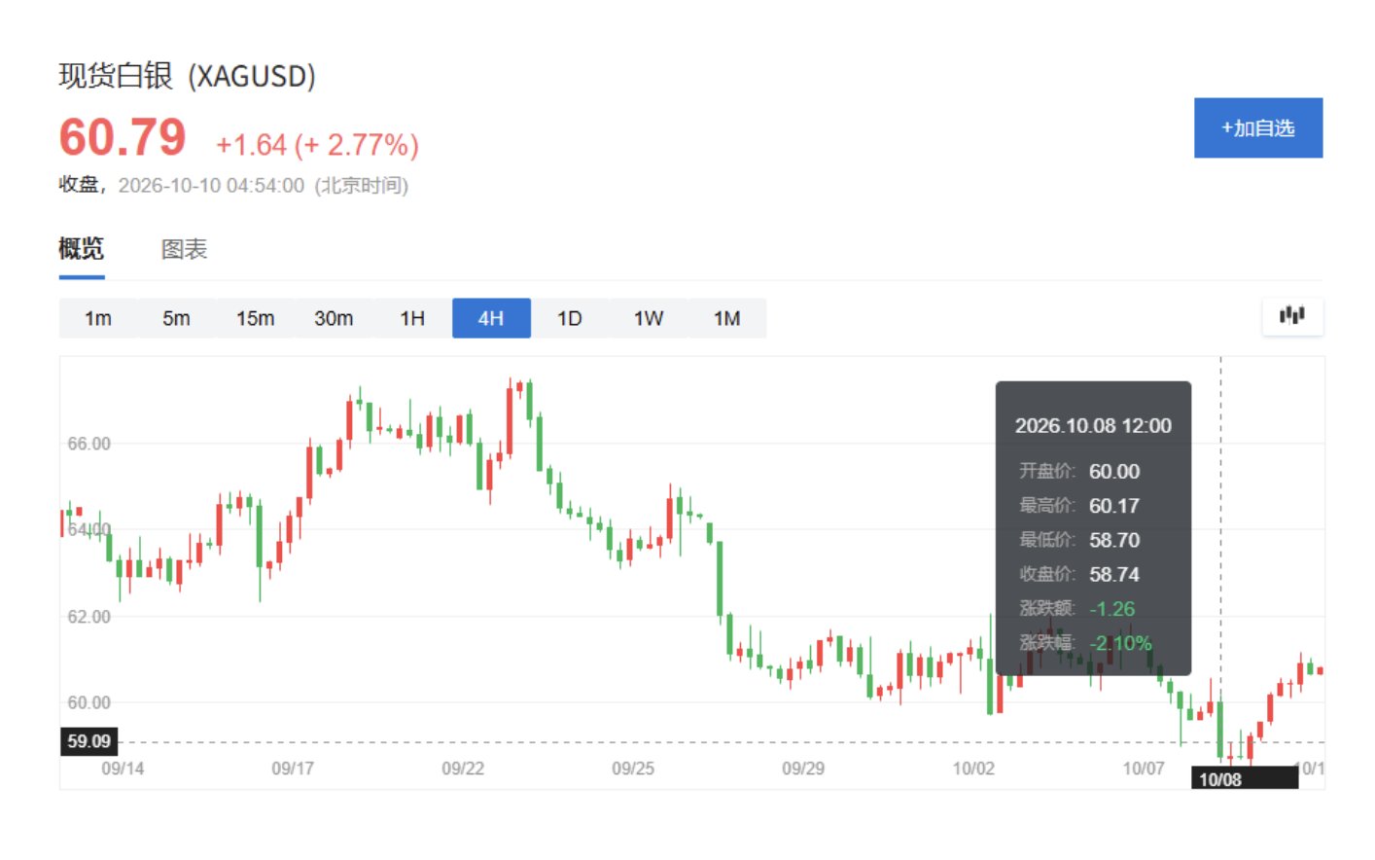The width and height of the screenshot is (1375, 860).
Task: Click the 10/07 date axis label
Action: [x=1144, y=769]
